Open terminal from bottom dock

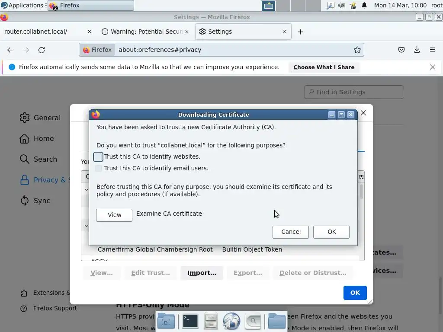(190, 321)
